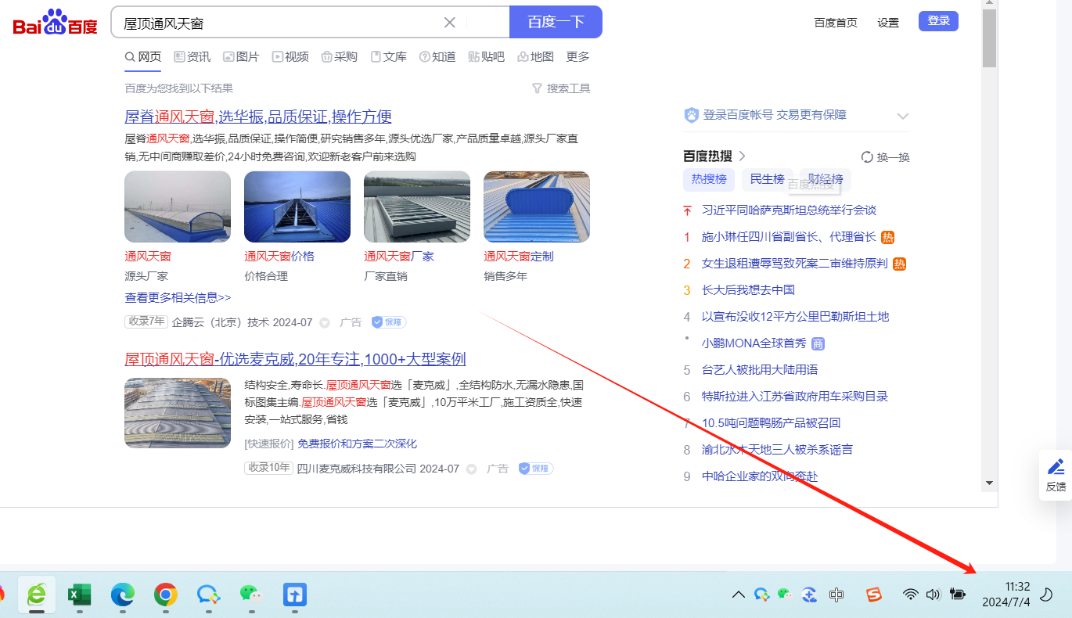Screen dimensions: 1072x618
Task: Open the 搜索工具 filter
Action: point(561,88)
